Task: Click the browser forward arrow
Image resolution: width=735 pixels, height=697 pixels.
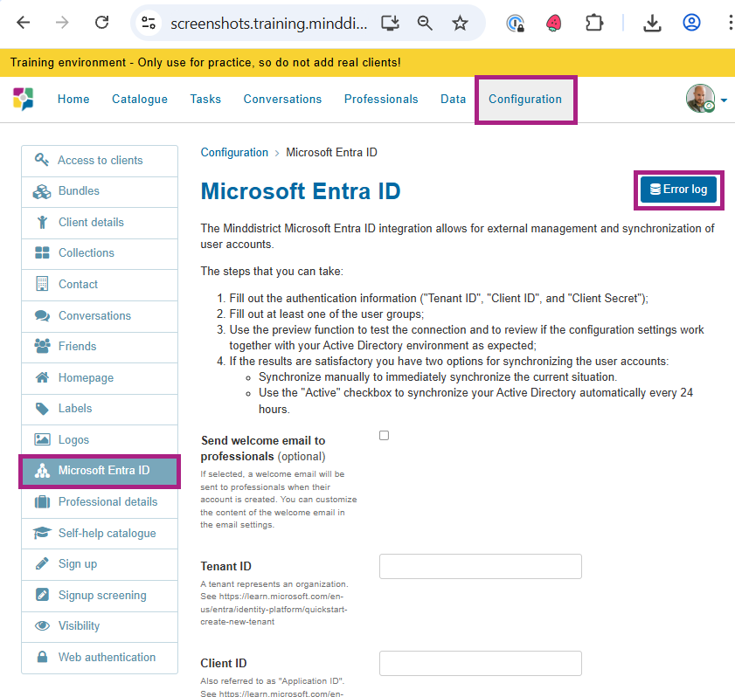Action: click(62, 23)
